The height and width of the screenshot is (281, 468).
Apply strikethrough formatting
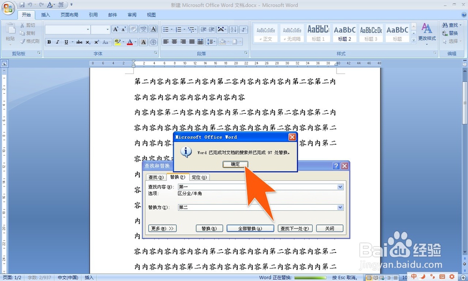click(x=79, y=42)
